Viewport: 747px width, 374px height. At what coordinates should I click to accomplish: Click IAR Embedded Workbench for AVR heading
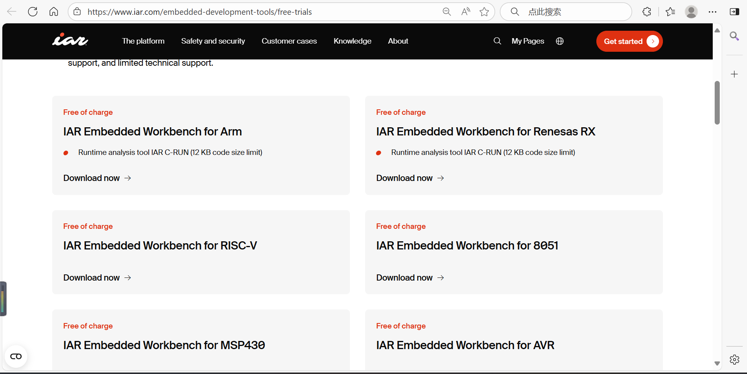(465, 345)
